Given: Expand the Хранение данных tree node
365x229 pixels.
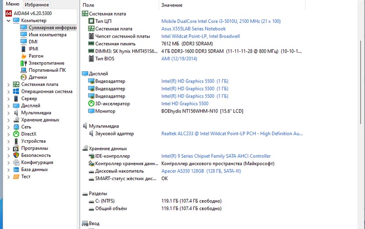Looking at the screenshot, I should [8, 120].
